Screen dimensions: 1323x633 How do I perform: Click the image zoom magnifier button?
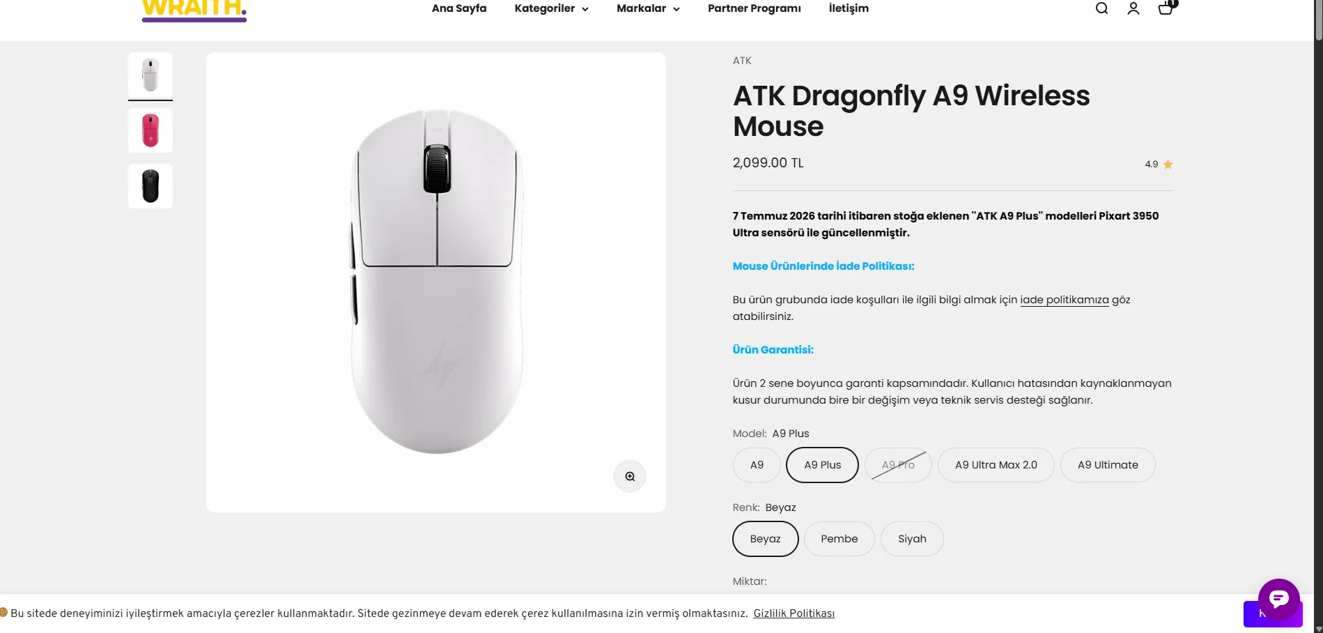(630, 476)
